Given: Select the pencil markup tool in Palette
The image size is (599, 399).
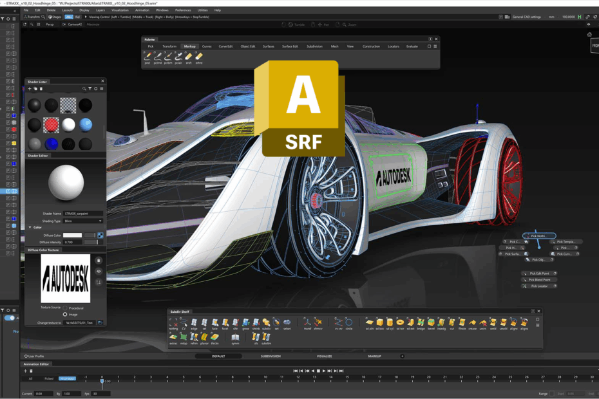Looking at the screenshot, I should (x=147, y=57).
